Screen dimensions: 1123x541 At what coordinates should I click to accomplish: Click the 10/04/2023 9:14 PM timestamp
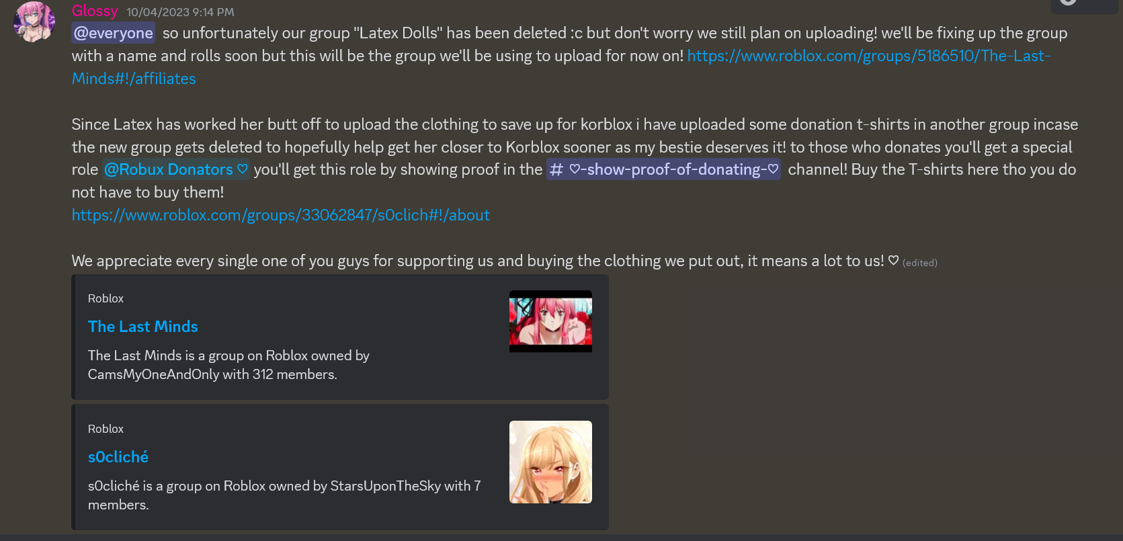tap(180, 12)
